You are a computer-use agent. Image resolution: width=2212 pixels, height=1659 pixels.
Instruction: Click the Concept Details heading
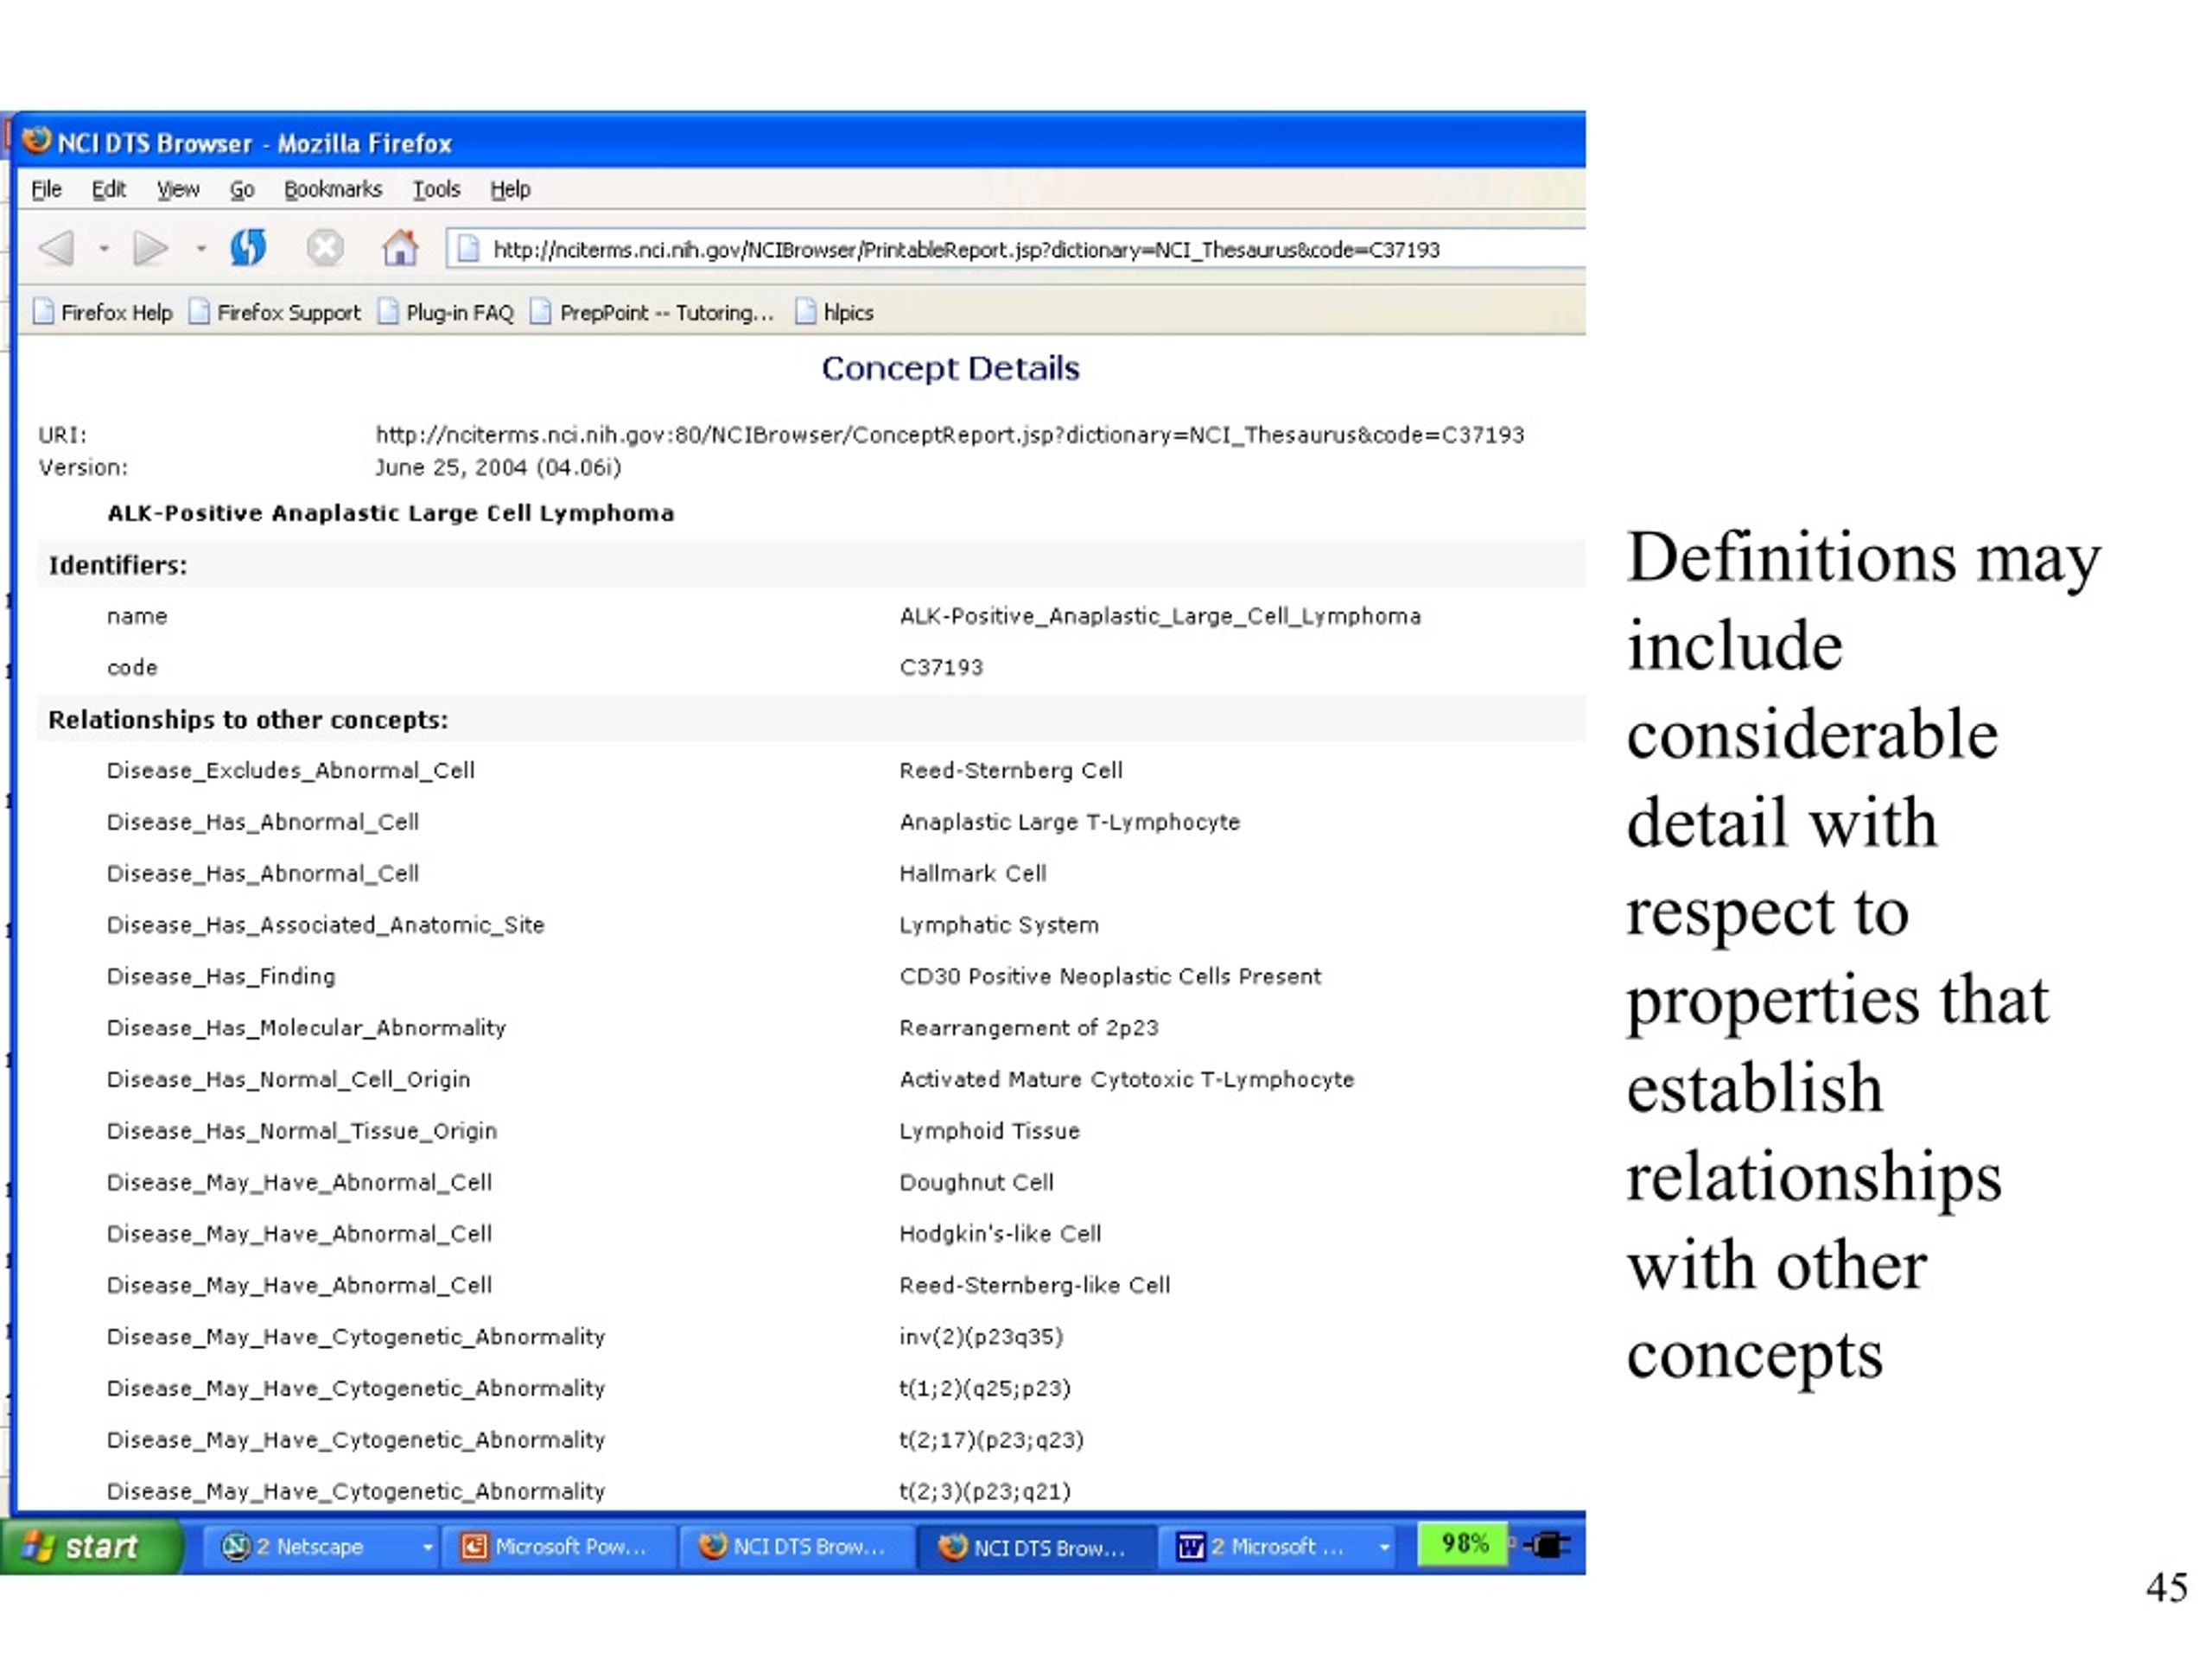coord(950,368)
